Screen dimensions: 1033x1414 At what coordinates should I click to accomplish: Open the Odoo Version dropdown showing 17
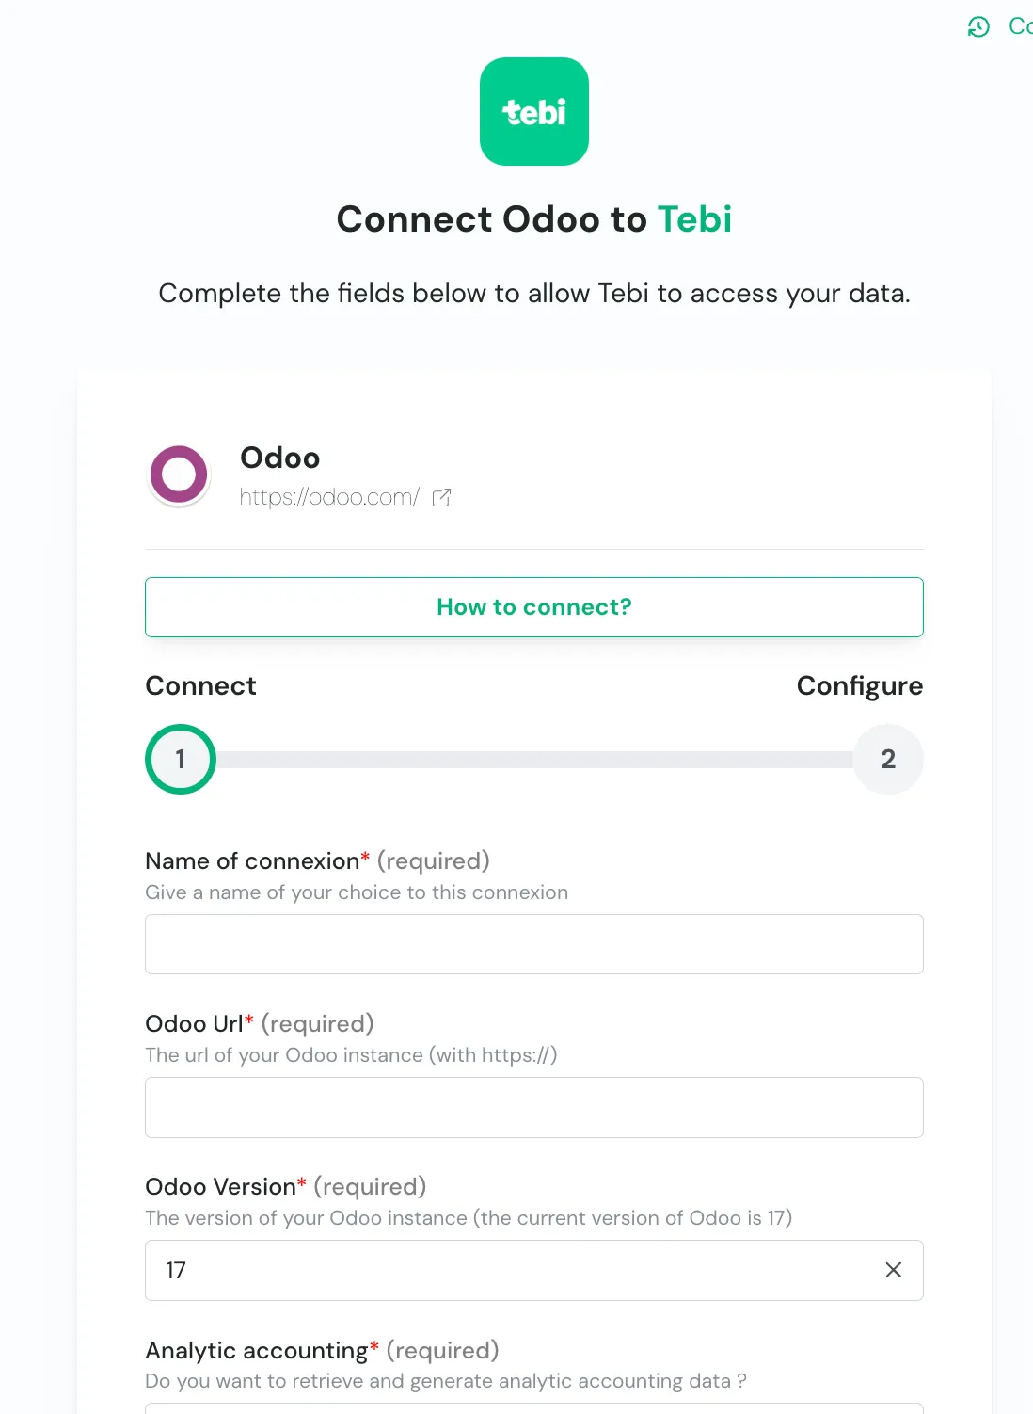tap(508, 1270)
